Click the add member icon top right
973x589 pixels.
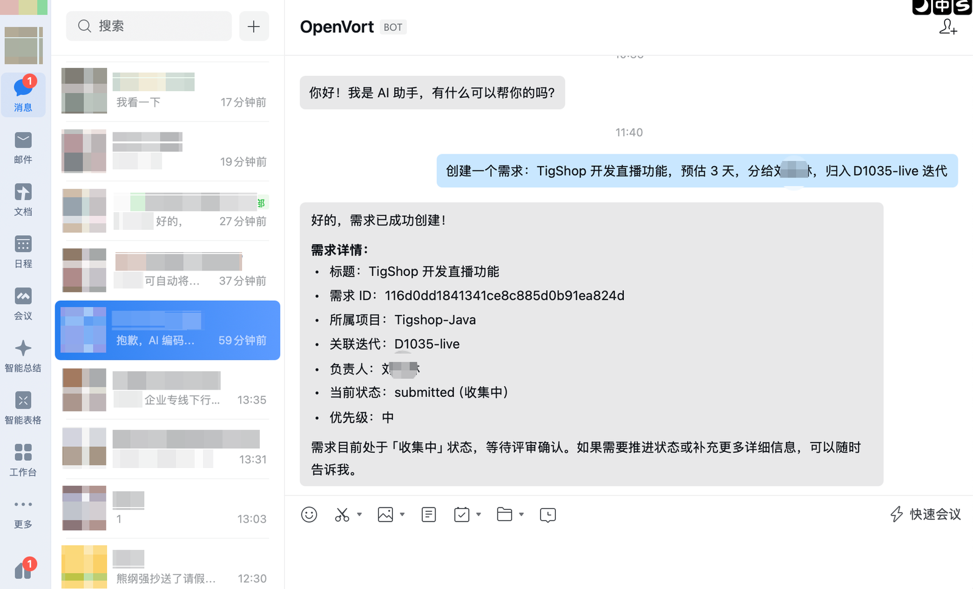(x=947, y=27)
